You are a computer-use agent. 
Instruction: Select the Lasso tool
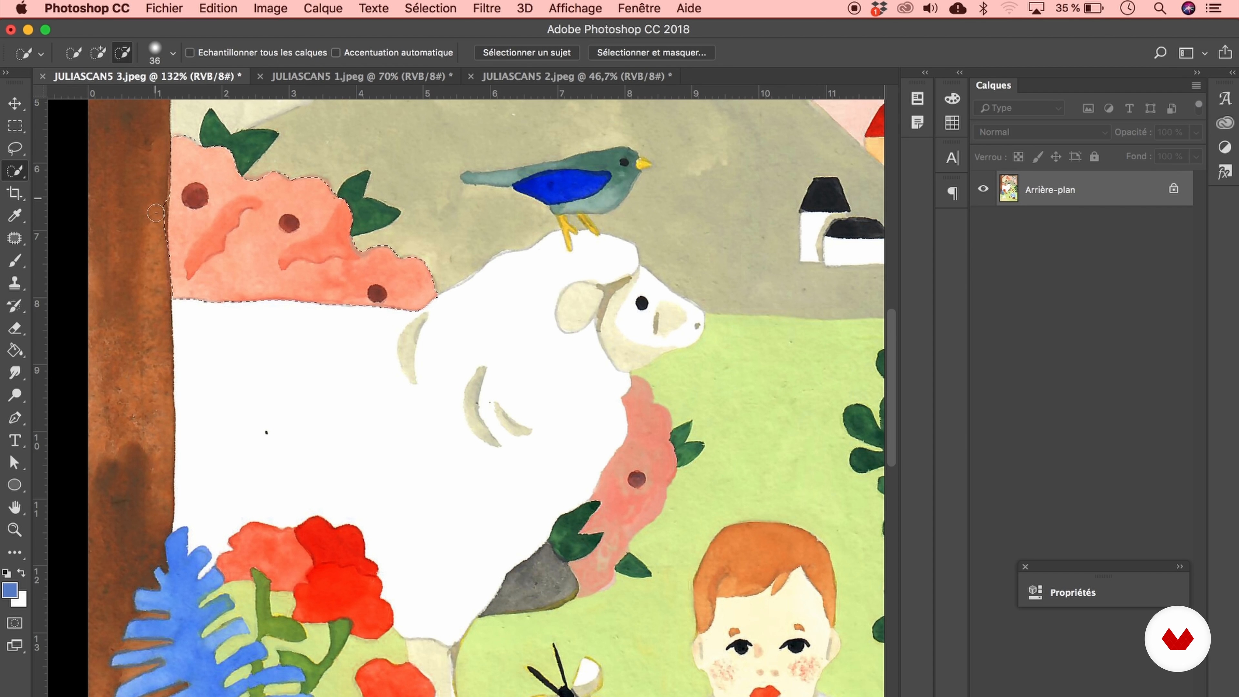point(15,148)
